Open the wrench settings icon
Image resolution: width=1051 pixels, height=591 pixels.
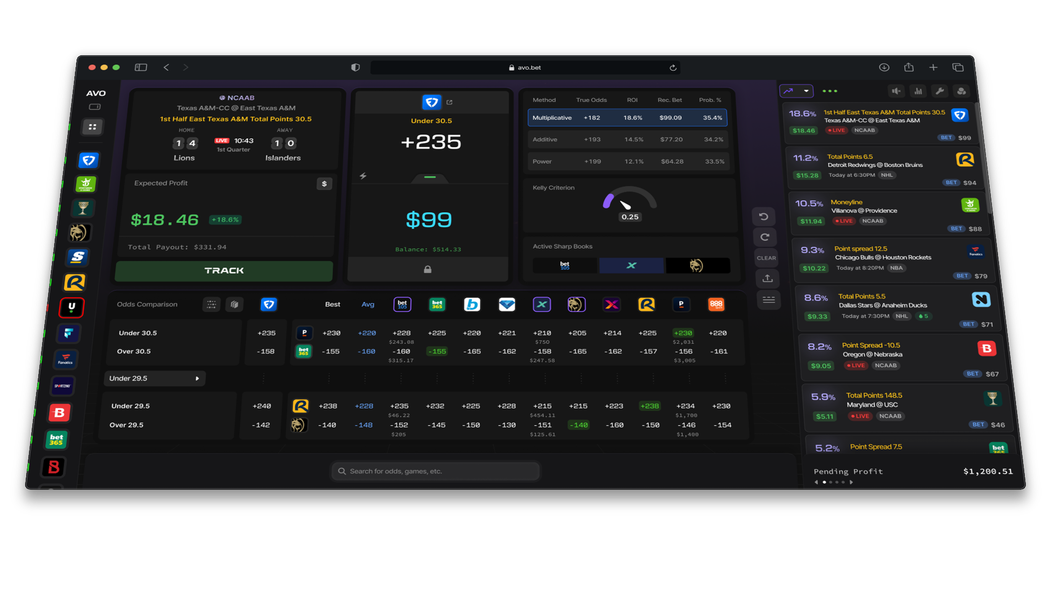point(940,91)
